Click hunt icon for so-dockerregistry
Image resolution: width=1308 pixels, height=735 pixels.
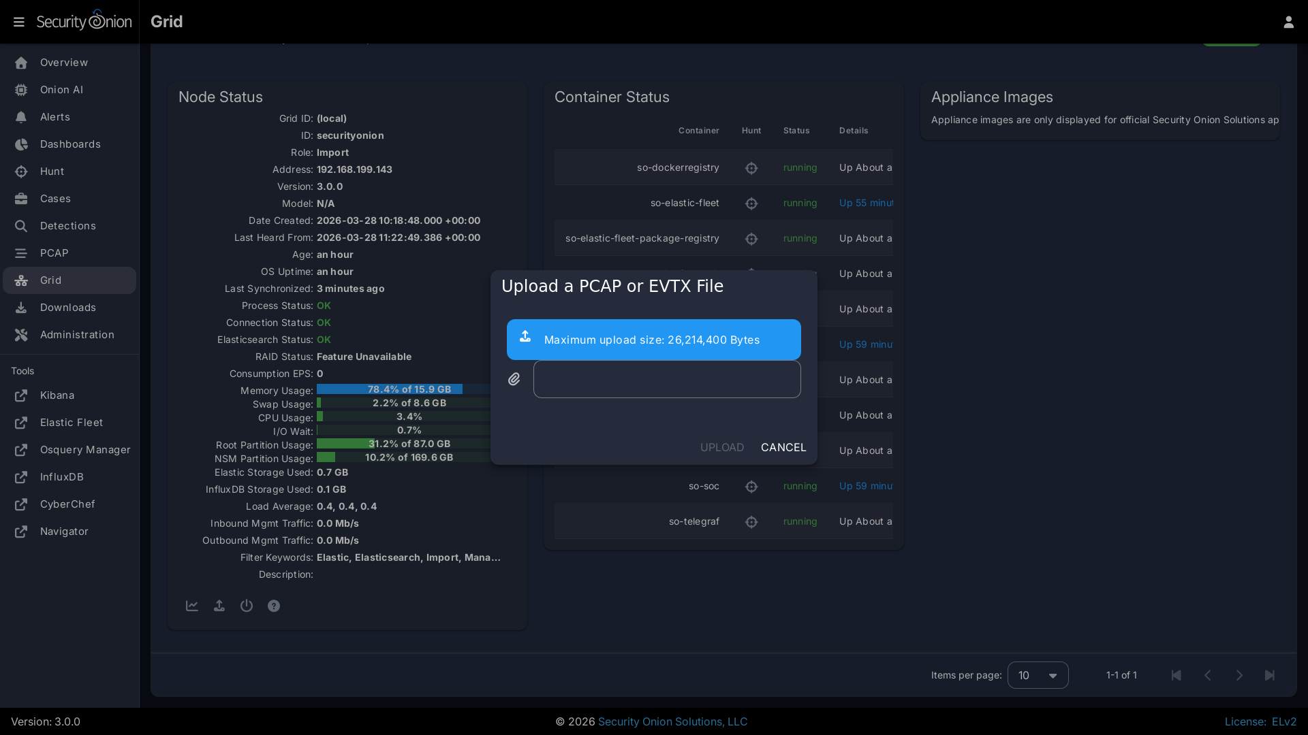tap(751, 168)
